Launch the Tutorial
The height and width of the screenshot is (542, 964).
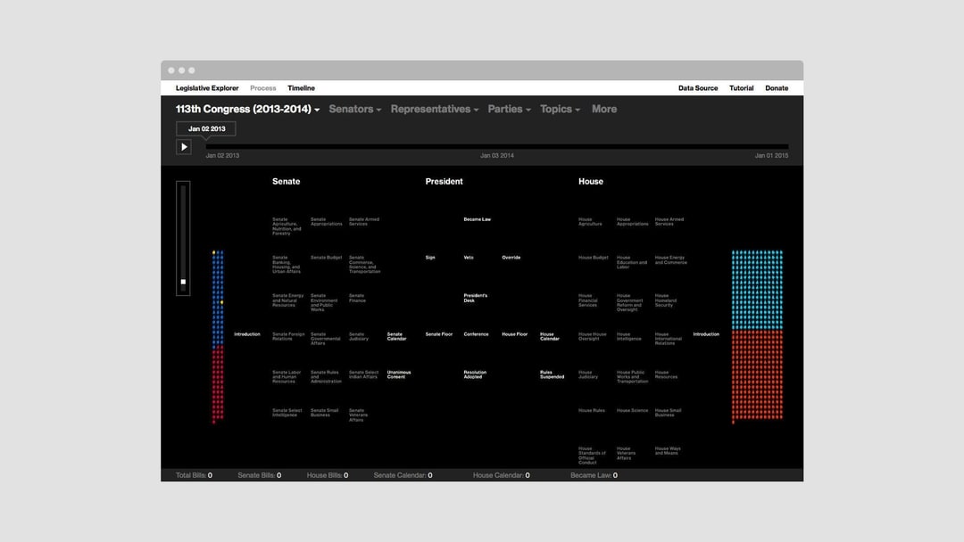pos(741,87)
